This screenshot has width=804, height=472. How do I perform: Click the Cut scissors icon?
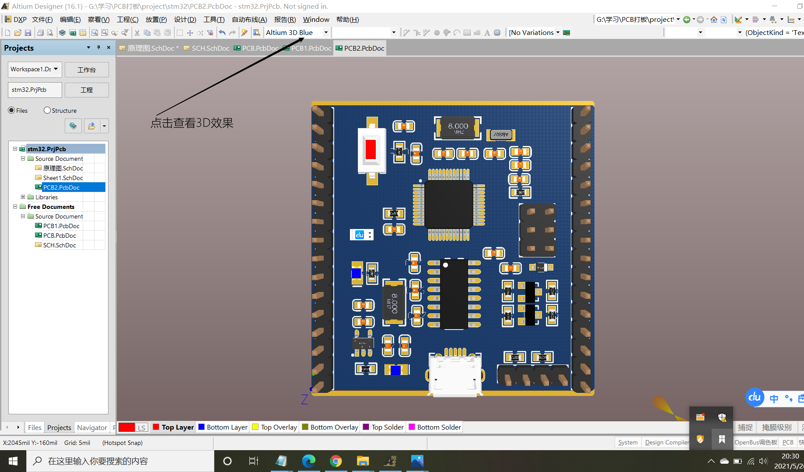137,33
